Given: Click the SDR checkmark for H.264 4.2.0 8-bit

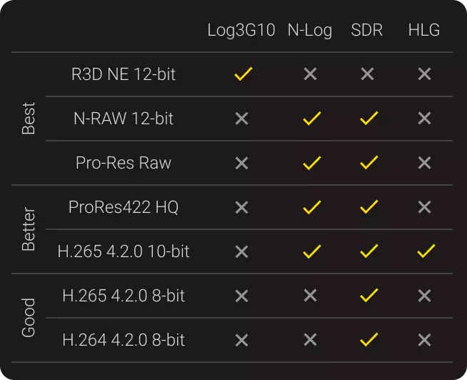Looking at the screenshot, I should coord(368,340).
